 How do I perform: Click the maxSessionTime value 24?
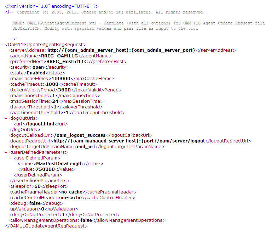point(55,101)
